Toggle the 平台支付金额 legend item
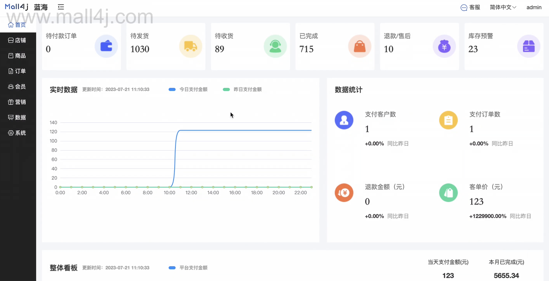The height and width of the screenshot is (281, 549). [189, 268]
